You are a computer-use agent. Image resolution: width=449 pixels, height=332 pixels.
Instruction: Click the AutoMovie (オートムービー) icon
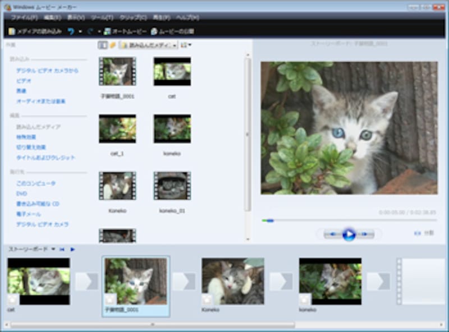(x=107, y=31)
